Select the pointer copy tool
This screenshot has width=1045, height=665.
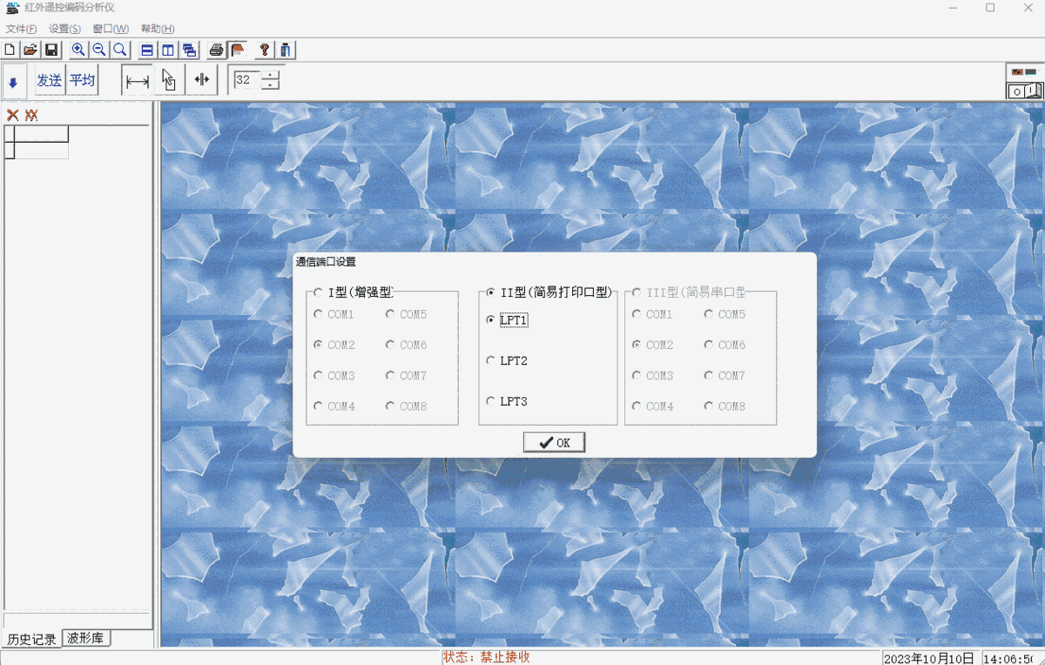[169, 80]
